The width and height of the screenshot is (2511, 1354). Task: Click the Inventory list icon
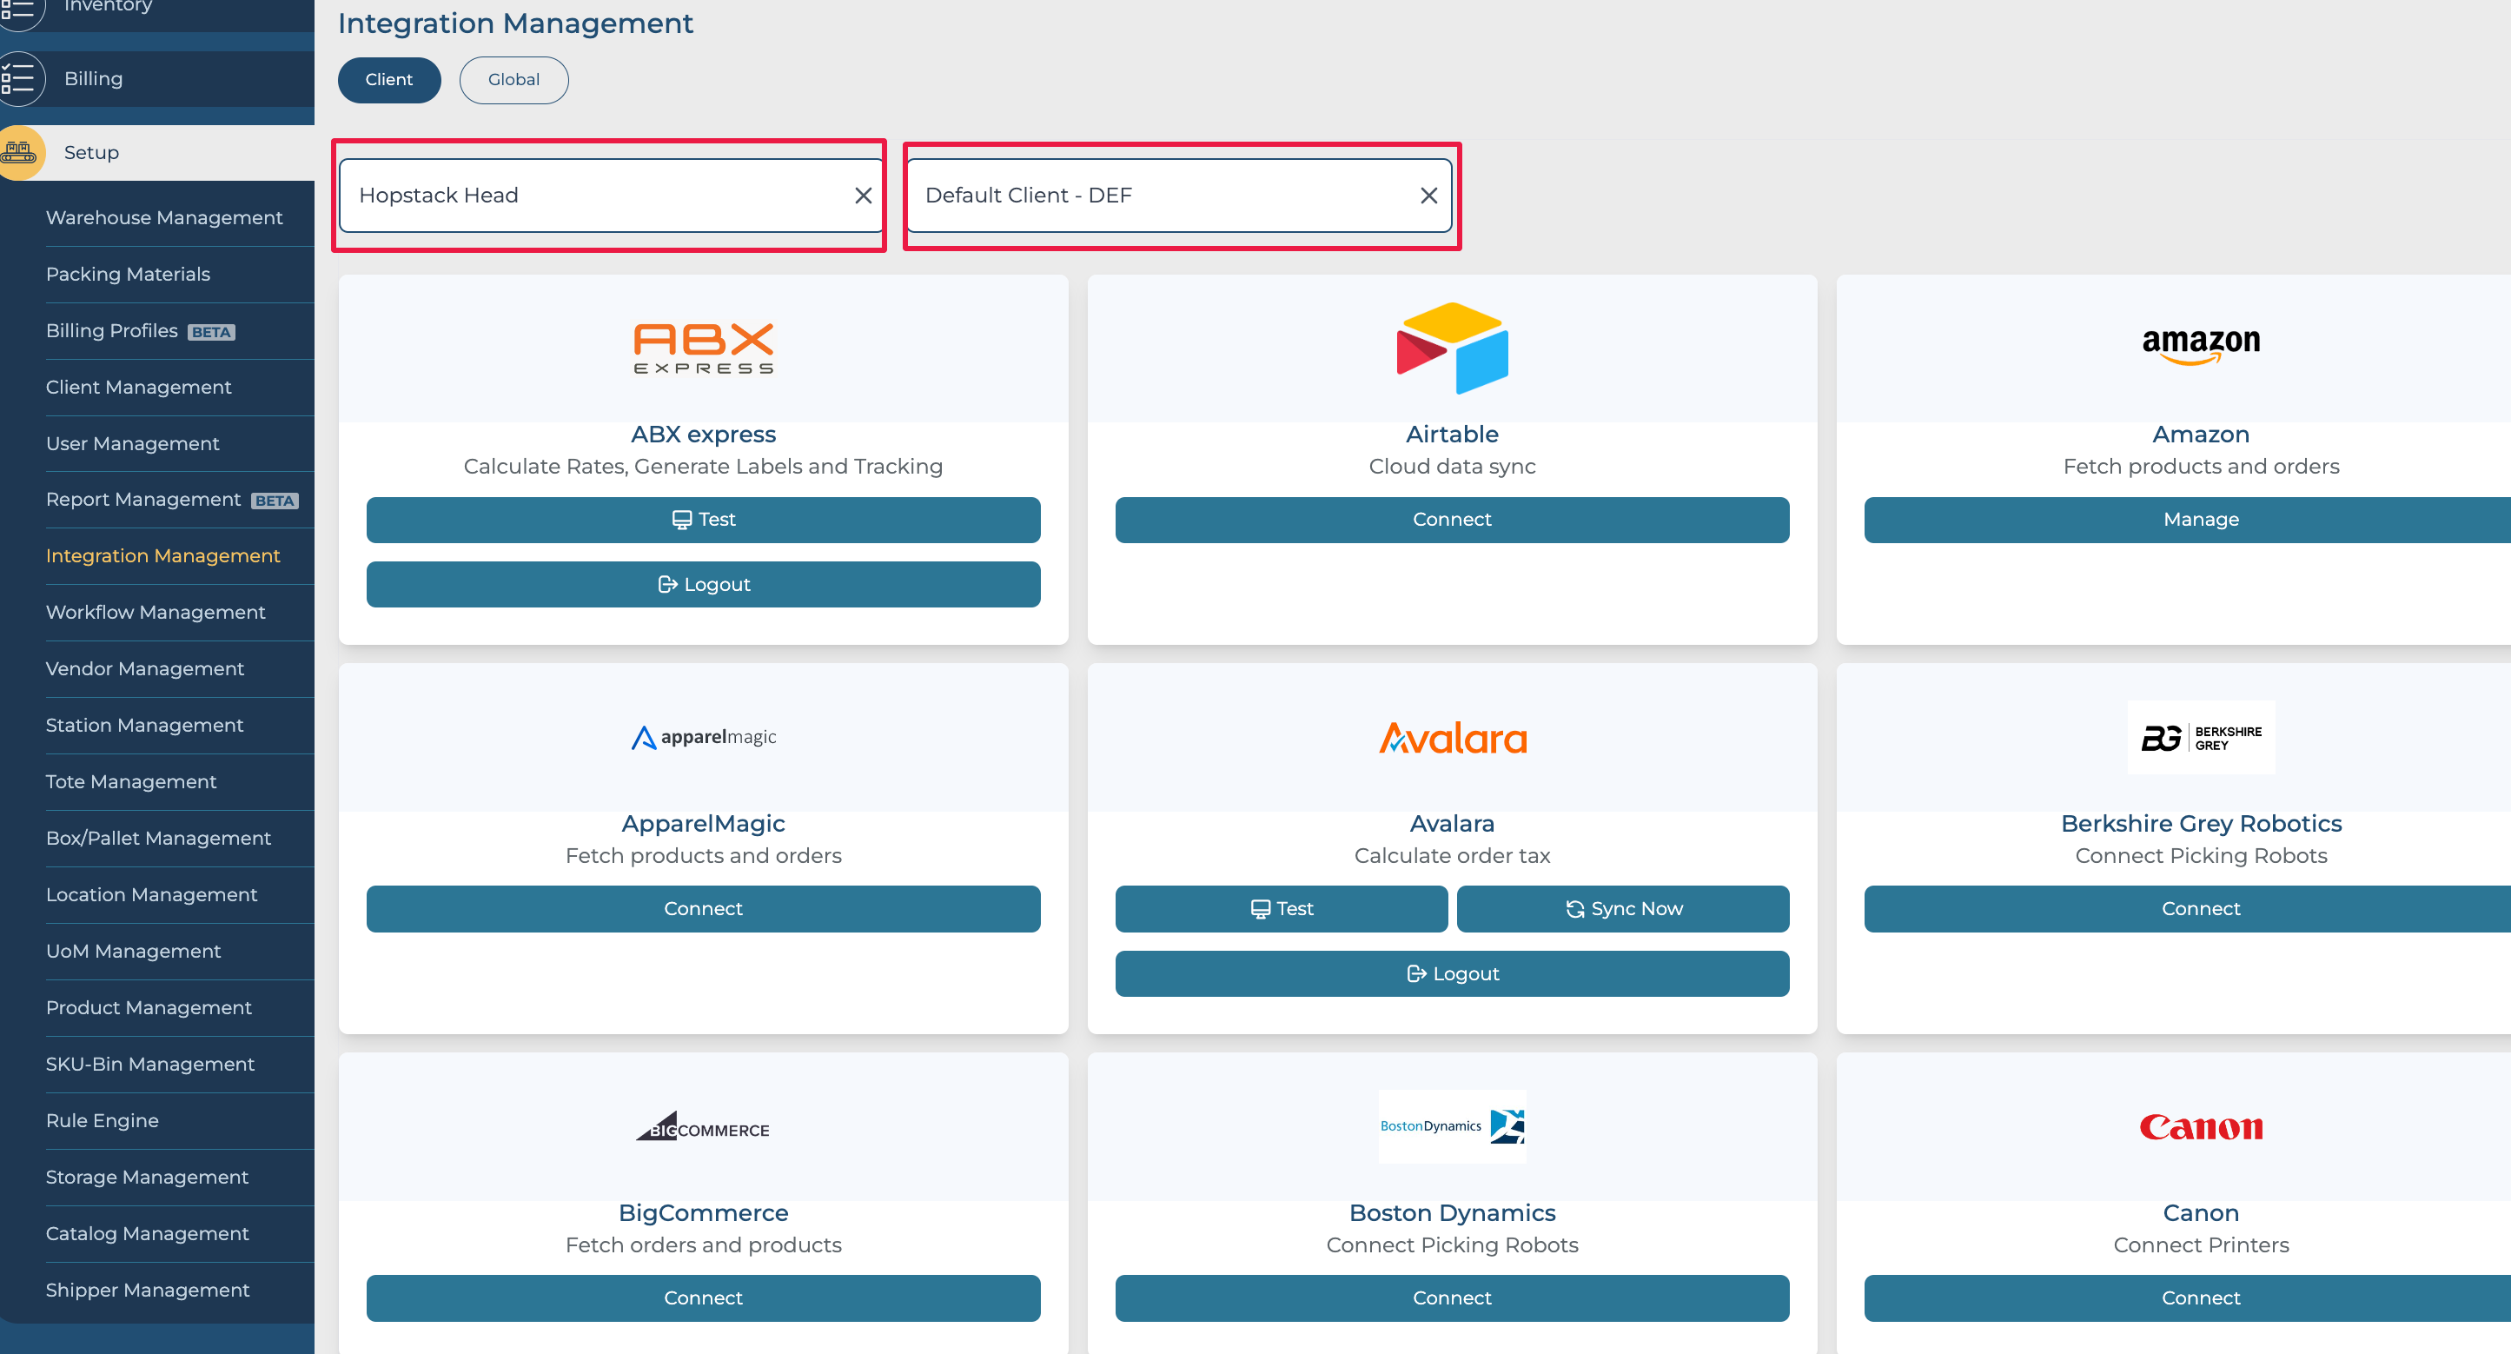[19, 8]
